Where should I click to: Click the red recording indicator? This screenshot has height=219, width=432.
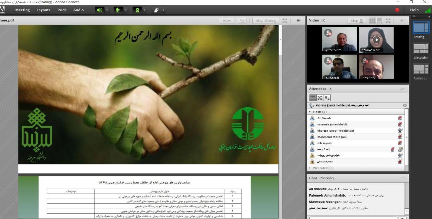pyautogui.click(x=397, y=10)
